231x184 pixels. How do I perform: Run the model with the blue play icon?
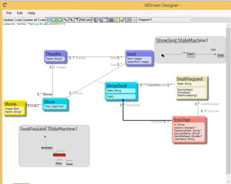[49, 20]
